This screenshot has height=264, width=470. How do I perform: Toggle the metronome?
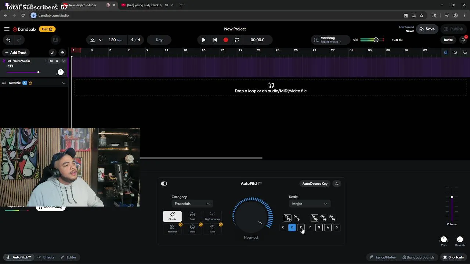click(93, 40)
